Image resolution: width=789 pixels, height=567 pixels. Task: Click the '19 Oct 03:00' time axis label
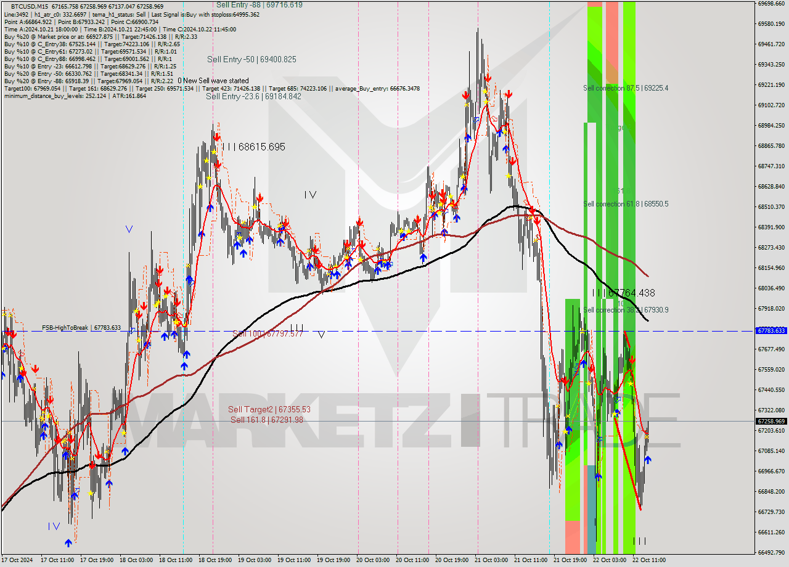coord(254,560)
